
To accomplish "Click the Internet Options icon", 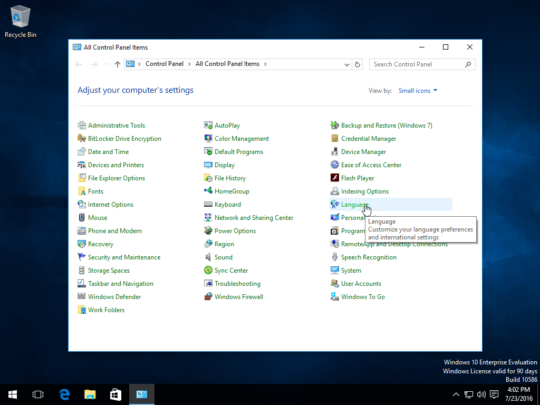I will point(82,204).
